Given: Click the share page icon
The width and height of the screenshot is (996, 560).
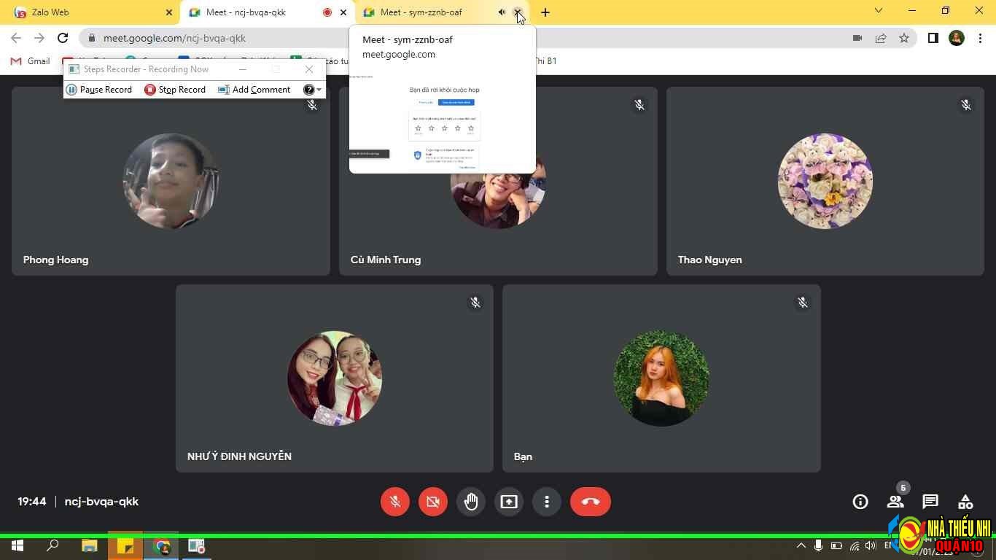Looking at the screenshot, I should tap(881, 38).
